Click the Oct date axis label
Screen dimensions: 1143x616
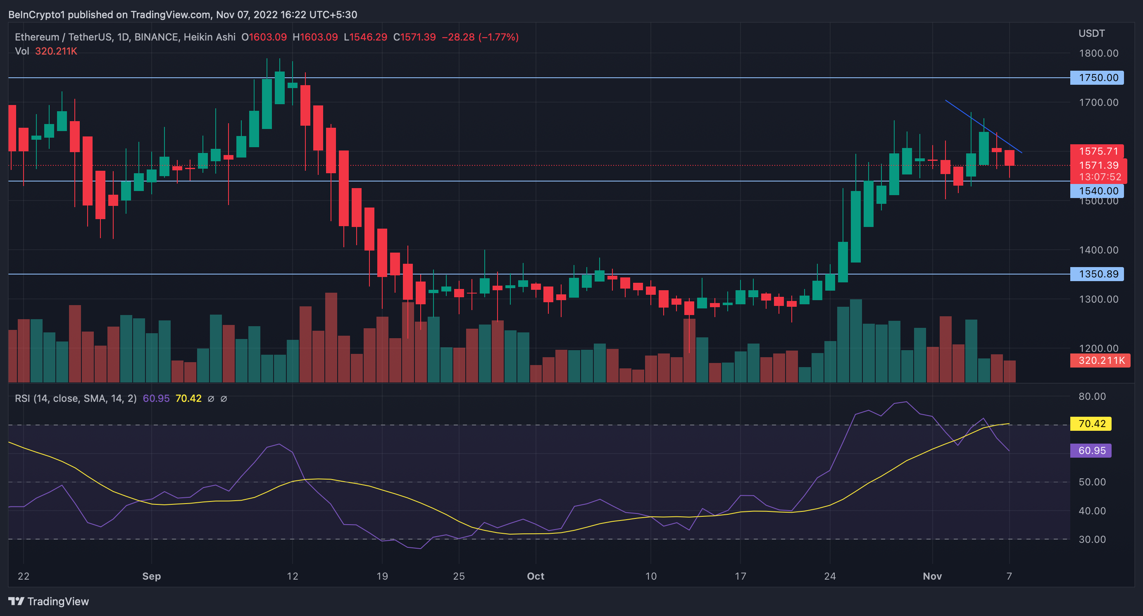click(535, 576)
